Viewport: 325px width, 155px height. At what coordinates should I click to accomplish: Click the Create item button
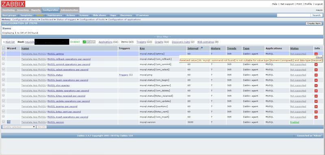coord(314,23)
